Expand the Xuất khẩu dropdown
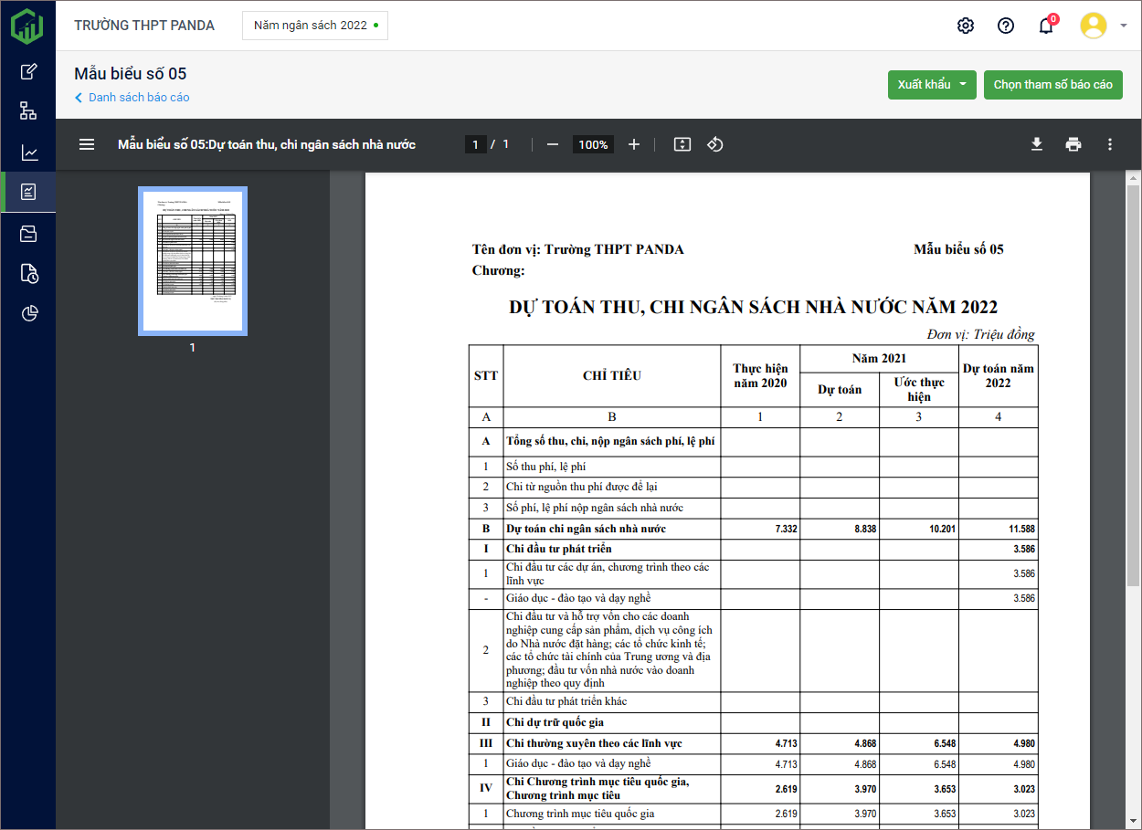 point(932,85)
